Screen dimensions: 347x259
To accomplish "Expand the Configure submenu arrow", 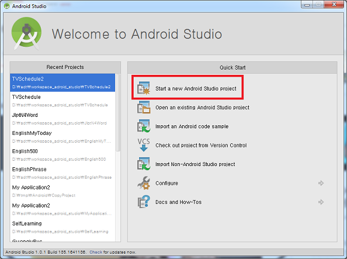I will pos(321,183).
